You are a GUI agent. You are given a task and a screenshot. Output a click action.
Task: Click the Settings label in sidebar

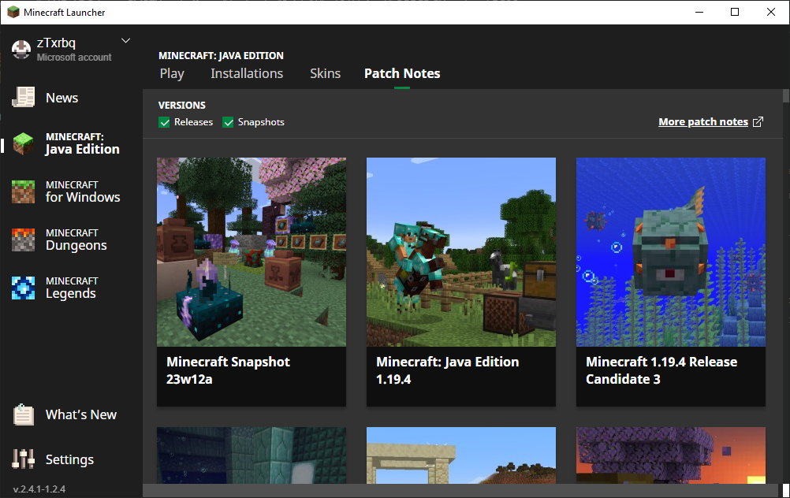(69, 459)
